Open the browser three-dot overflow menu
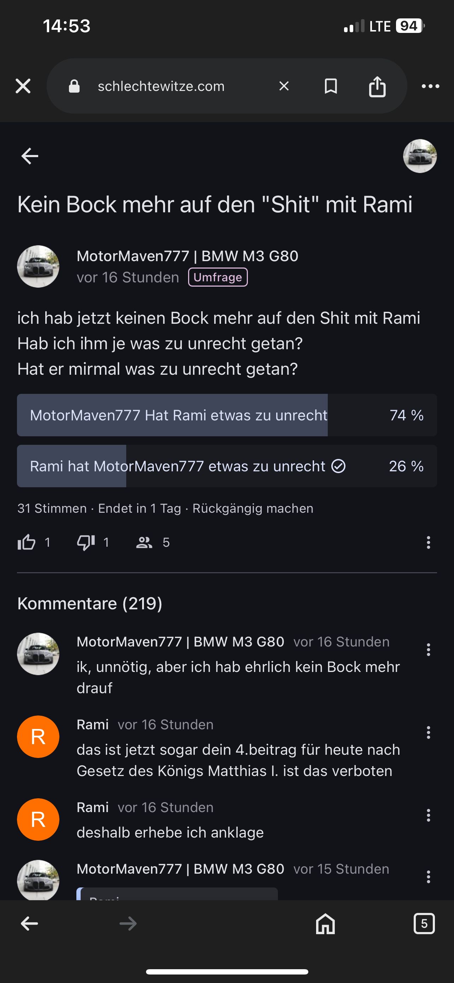Viewport: 454px width, 983px height. (430, 86)
